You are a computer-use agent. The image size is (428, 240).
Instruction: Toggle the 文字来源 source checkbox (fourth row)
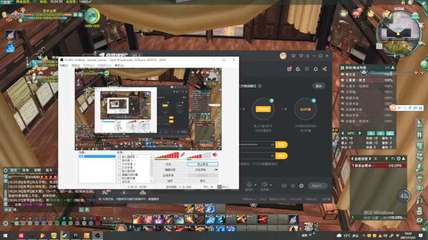coord(119,167)
